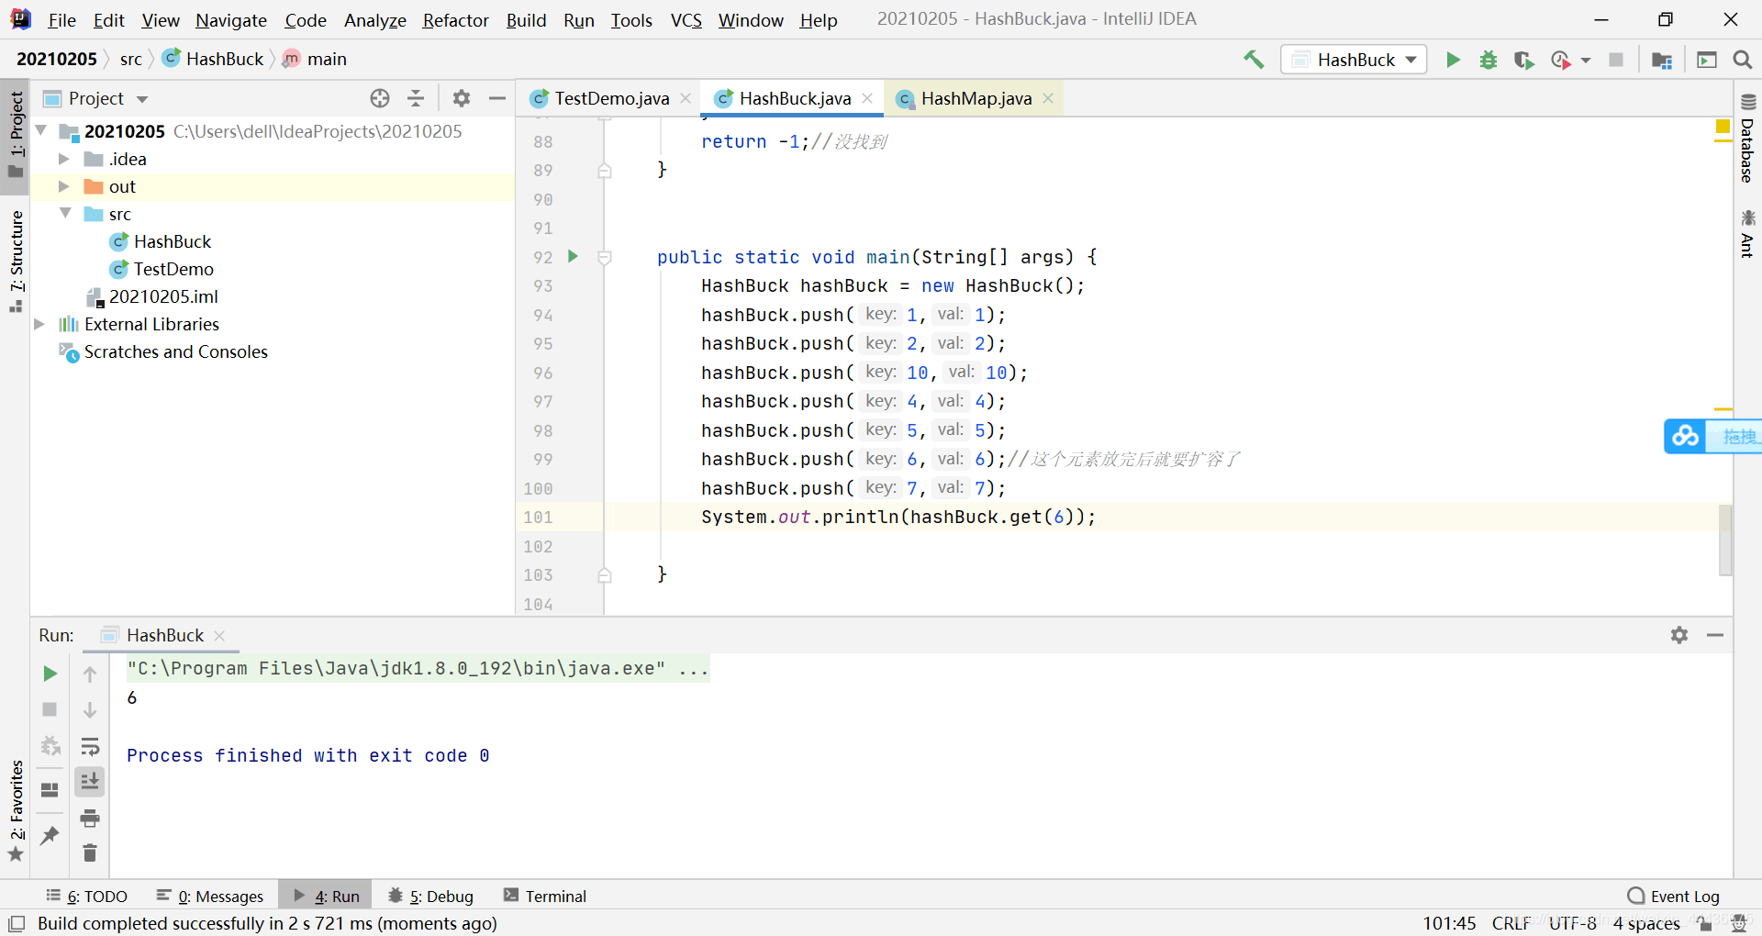The height and width of the screenshot is (936, 1762).
Task: Click the editor vertical scrollbar thumb
Action: (x=1725, y=540)
